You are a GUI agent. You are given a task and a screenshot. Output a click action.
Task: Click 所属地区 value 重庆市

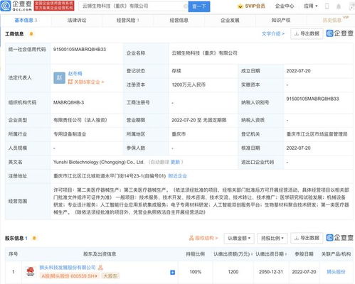179,134
